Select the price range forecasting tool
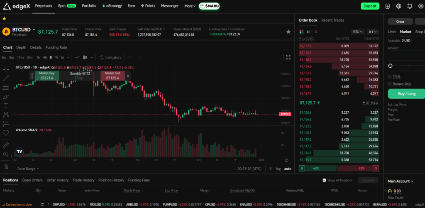Screen dimensions: 425x208 [x=6, y=124]
